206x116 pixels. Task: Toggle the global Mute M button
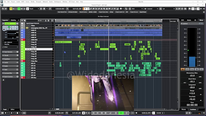tap(11, 9)
